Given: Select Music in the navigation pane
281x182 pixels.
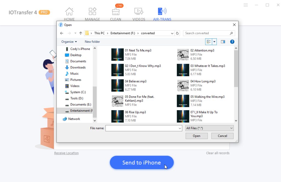Looking at the screenshot, I should [x=72, y=73].
